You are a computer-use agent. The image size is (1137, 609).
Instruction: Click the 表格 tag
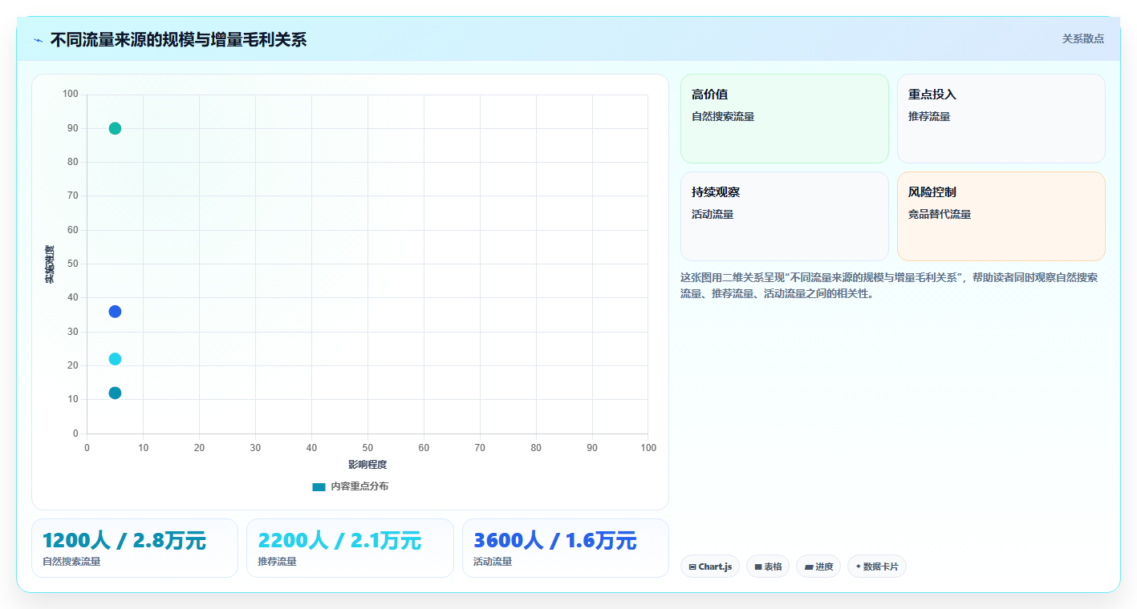point(768,567)
